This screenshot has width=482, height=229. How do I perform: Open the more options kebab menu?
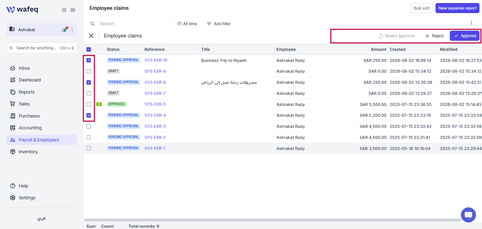(x=471, y=23)
